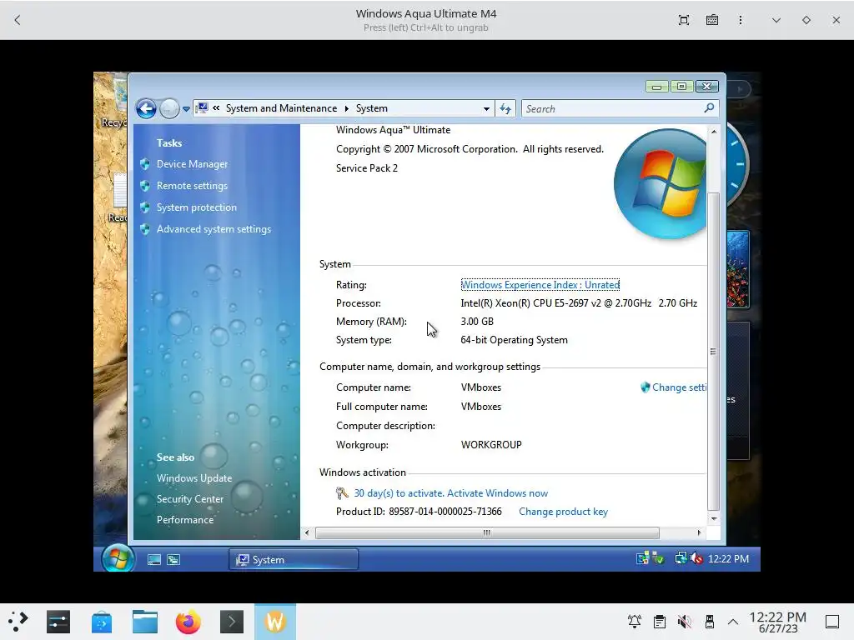This screenshot has height=640, width=854.
Task: Open host application launcher
Action: (18, 622)
